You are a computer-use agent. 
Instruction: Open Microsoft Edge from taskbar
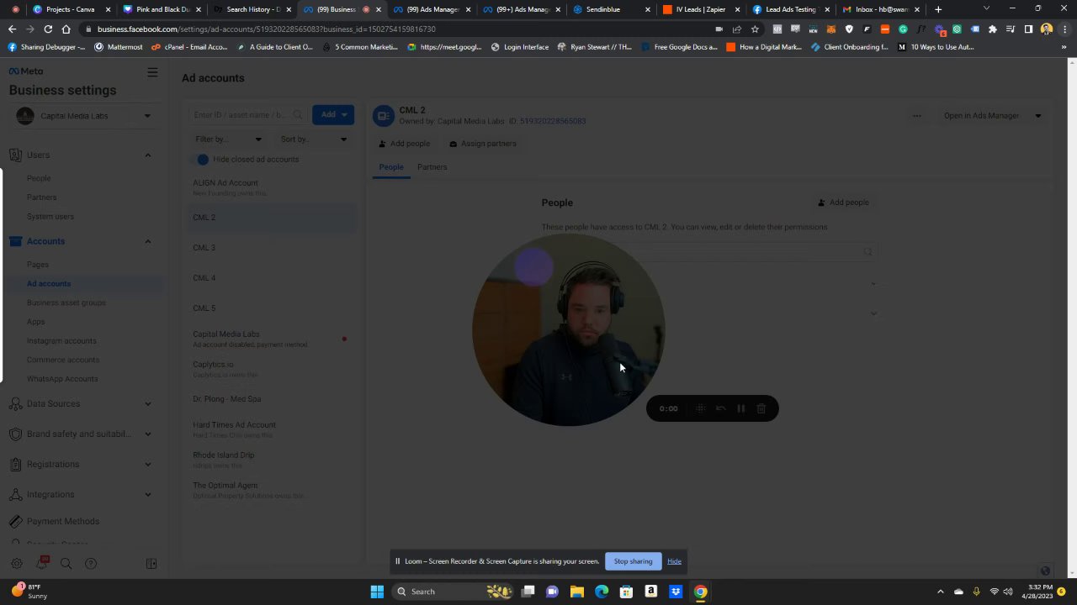[x=602, y=592]
